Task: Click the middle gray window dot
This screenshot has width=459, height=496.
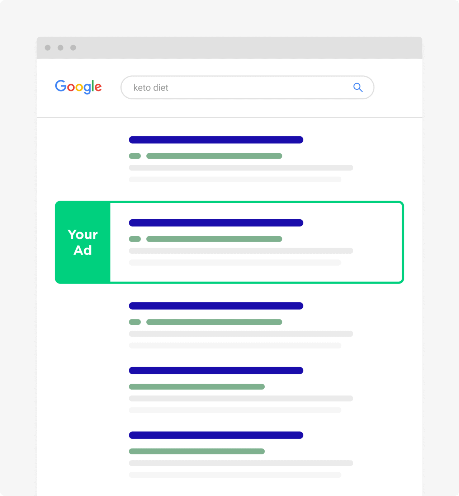Action: pos(61,48)
